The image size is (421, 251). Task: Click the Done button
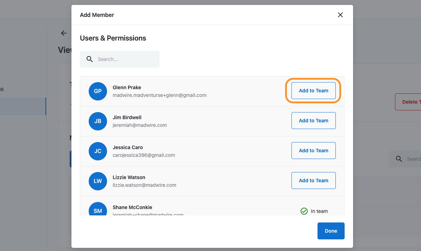[331, 231]
